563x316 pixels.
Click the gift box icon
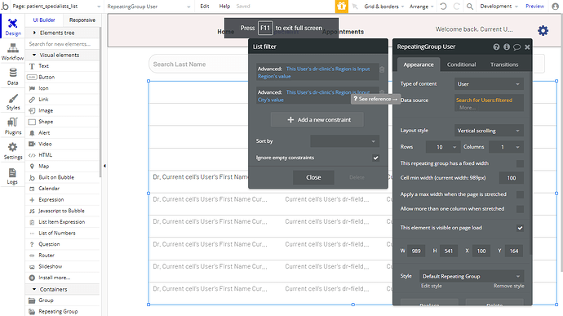point(341,6)
